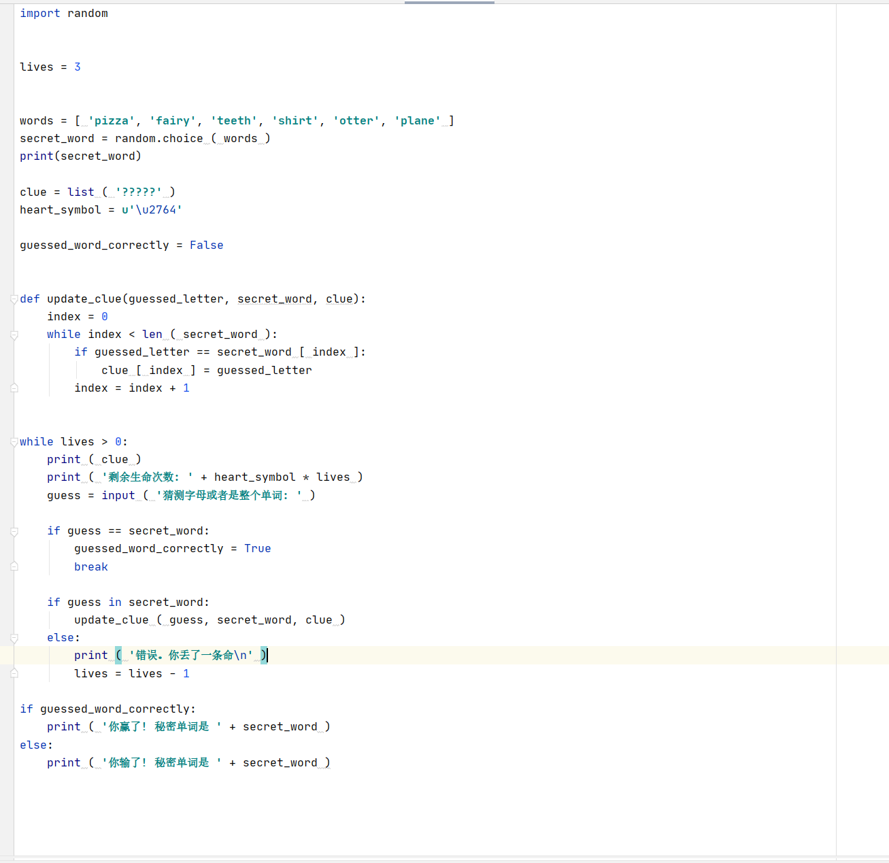
Task: Click the 'teeth' string in words list
Action: click(x=234, y=120)
